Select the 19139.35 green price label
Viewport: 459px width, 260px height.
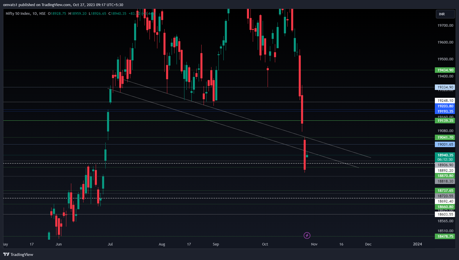pos(445,120)
